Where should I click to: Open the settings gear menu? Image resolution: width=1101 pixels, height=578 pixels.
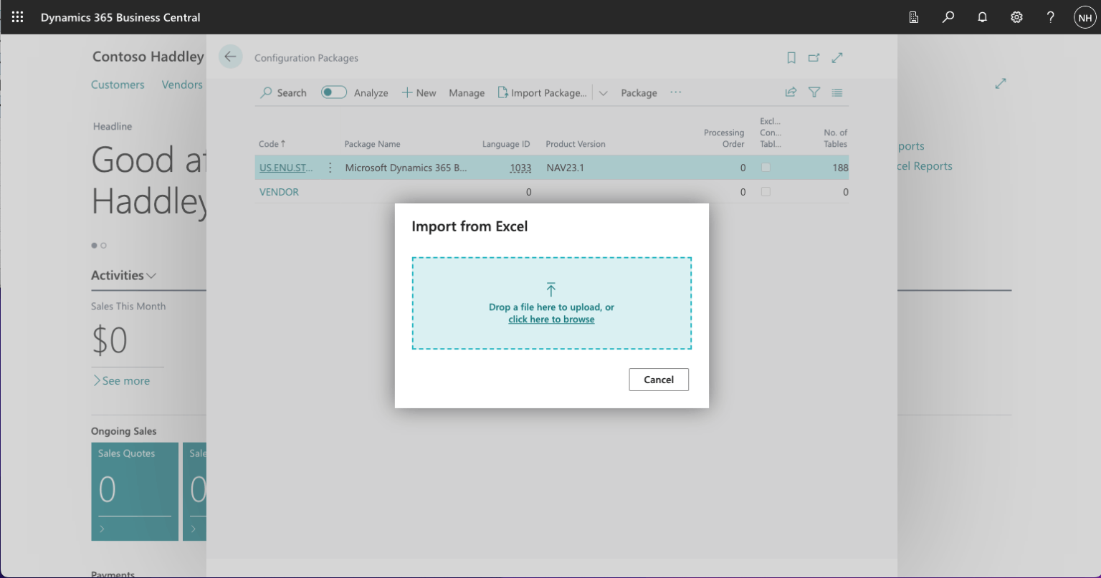click(1016, 17)
